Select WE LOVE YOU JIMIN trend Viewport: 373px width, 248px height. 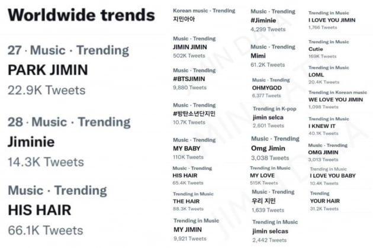pos(336,99)
